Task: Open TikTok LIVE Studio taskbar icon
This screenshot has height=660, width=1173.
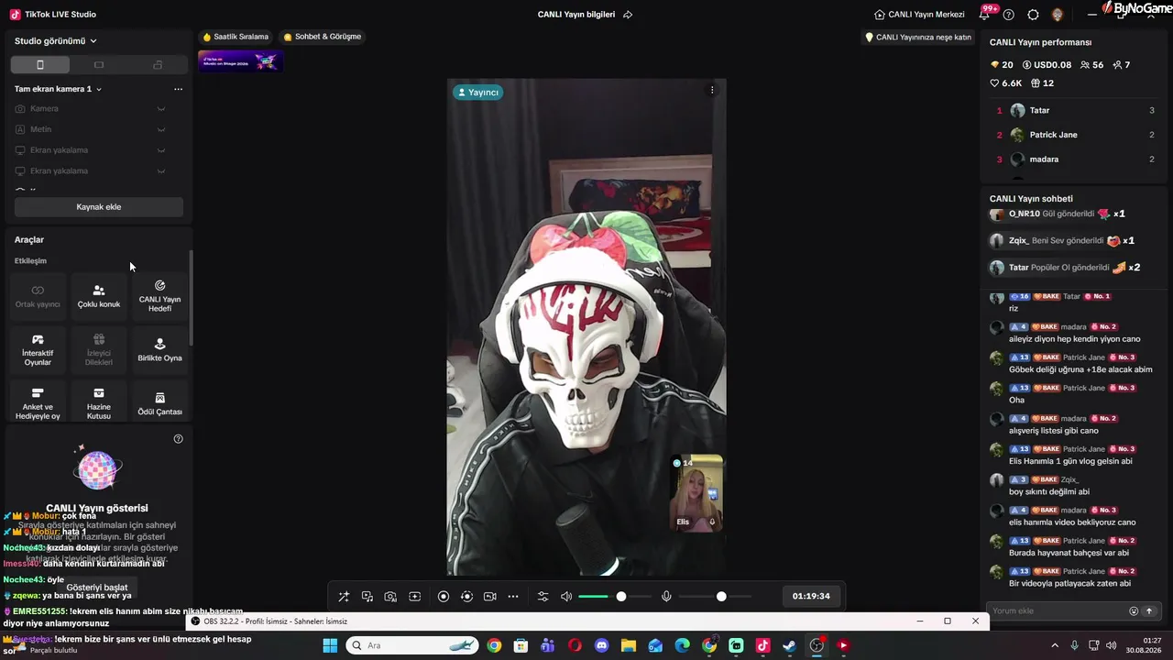Action: click(762, 645)
